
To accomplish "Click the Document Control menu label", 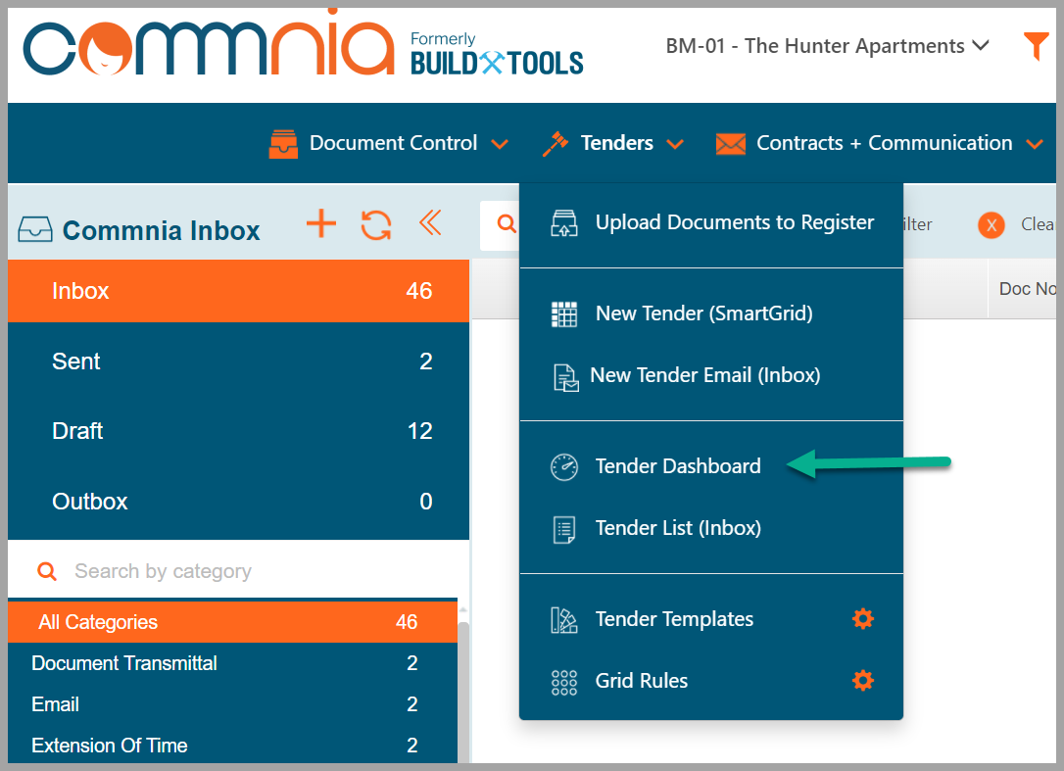I will point(394,143).
